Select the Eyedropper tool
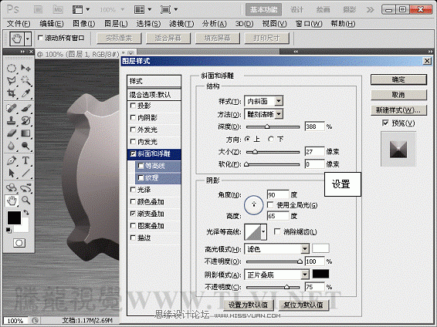 (x=25, y=93)
